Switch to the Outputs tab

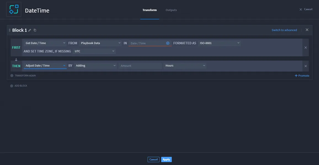pos(171,10)
